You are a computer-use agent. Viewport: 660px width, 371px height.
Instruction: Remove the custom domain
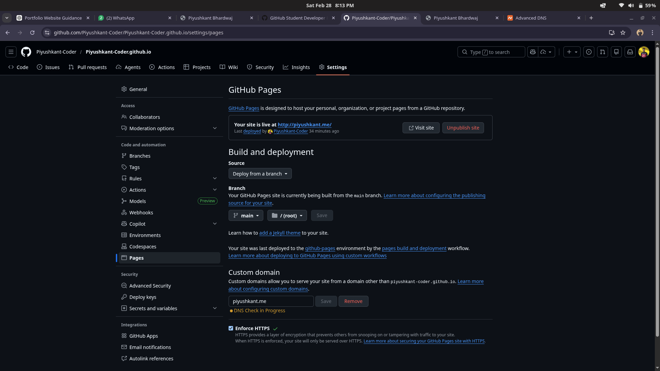pyautogui.click(x=353, y=301)
